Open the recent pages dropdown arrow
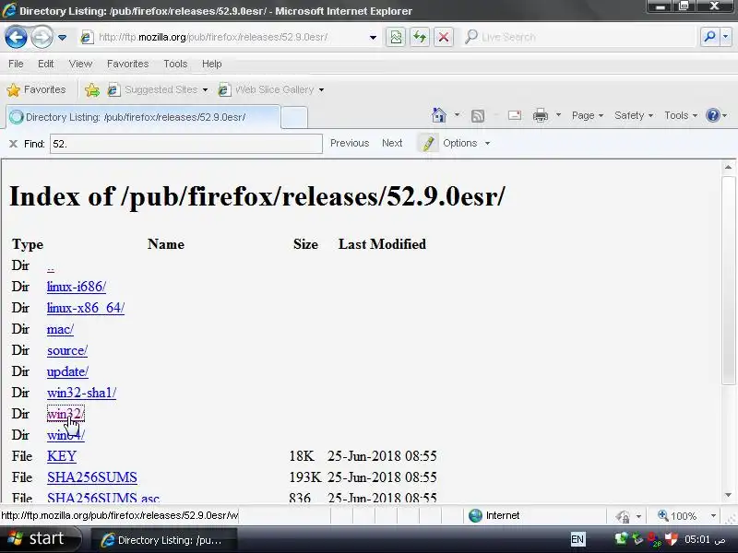This screenshot has height=553, width=738. [x=62, y=37]
